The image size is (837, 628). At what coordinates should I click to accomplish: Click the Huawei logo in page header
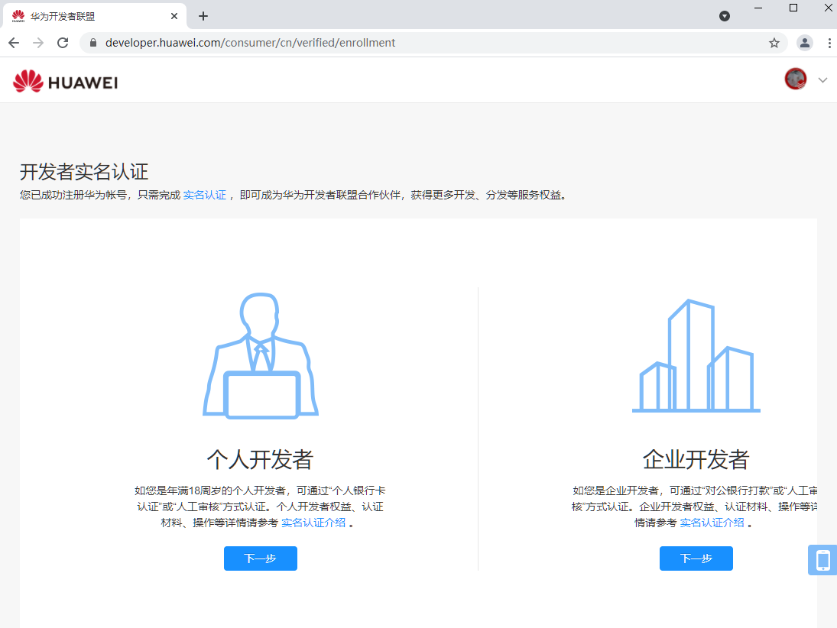pyautogui.click(x=65, y=82)
